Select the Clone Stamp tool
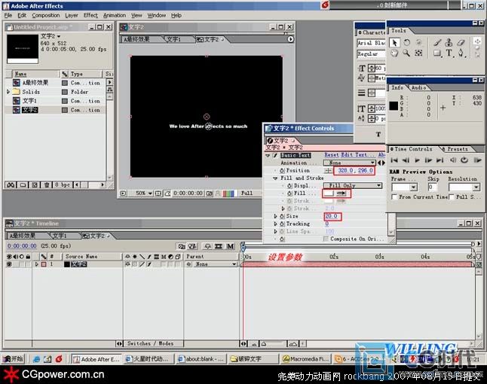The width and height of the screenshot is (487, 384). point(449,42)
